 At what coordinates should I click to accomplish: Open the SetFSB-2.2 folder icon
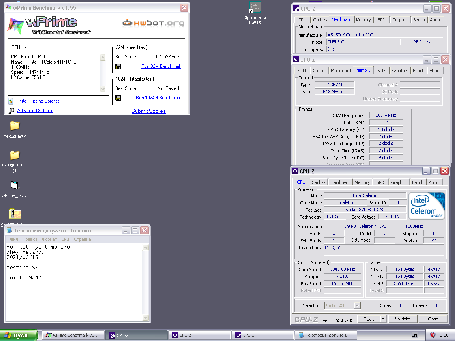click(x=15, y=155)
